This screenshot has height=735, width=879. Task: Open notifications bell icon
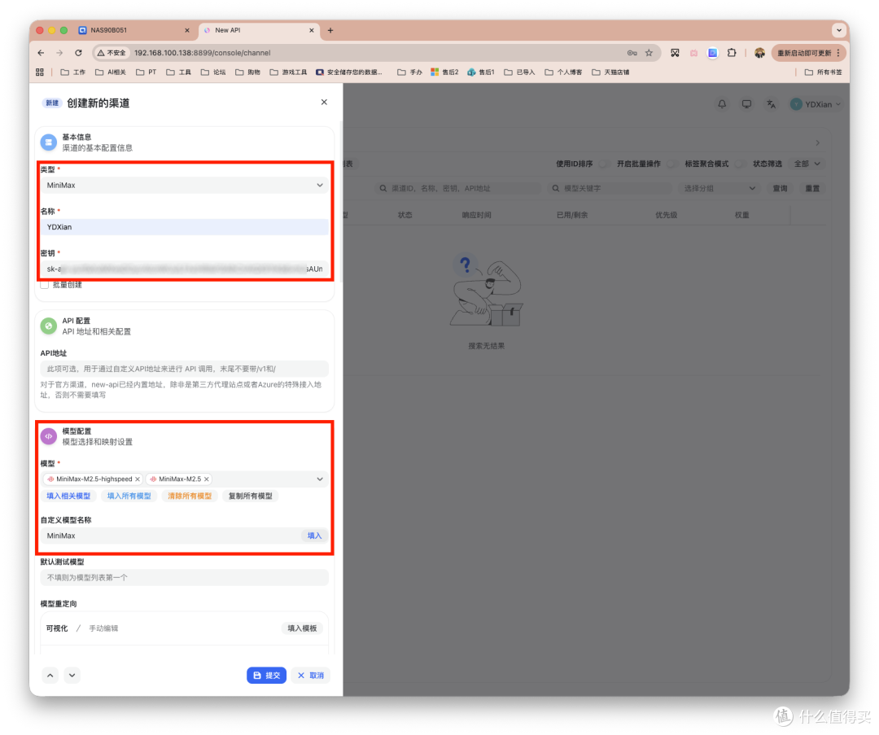[722, 104]
